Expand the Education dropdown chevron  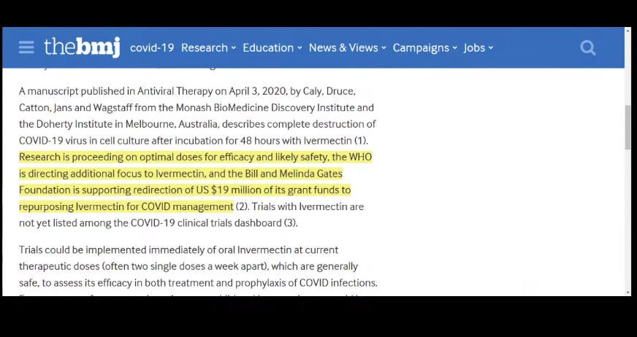(300, 48)
